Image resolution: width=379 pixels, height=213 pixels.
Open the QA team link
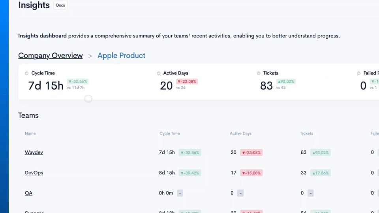(28, 193)
